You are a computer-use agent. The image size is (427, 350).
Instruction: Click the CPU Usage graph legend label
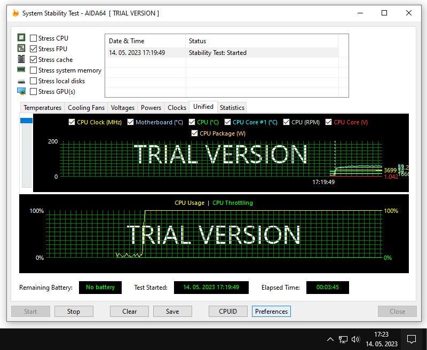189,203
